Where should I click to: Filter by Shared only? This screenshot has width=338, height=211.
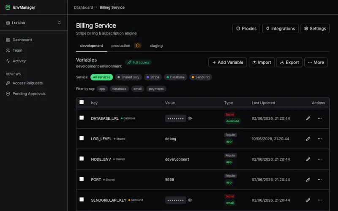[128, 77]
